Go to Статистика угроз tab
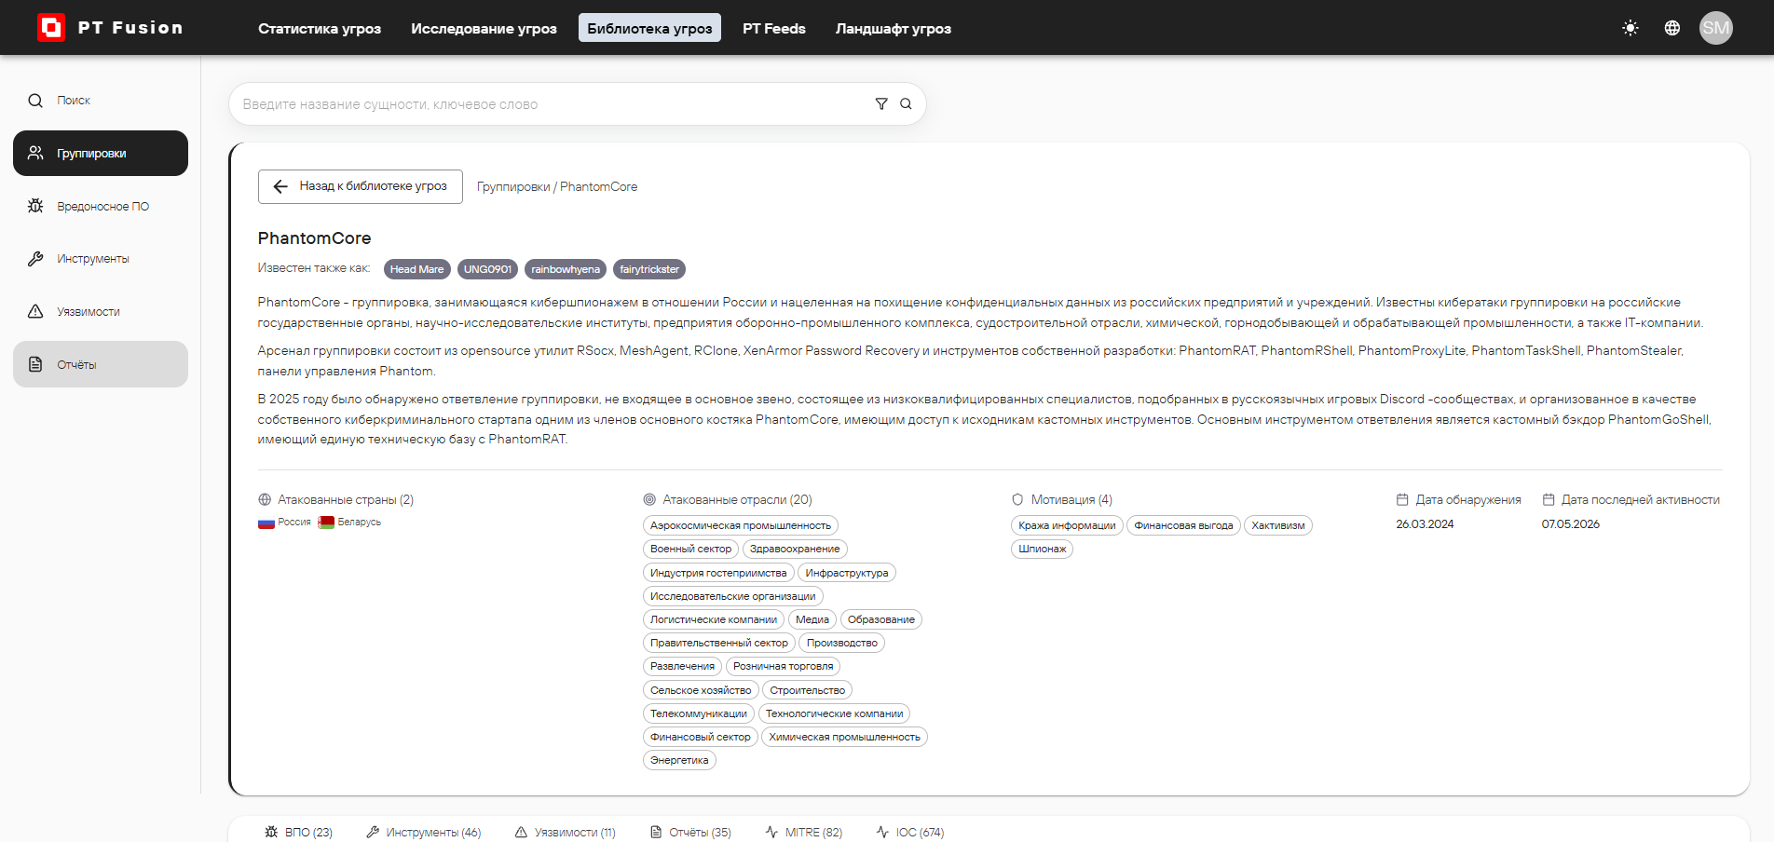1774x842 pixels. pos(320,28)
